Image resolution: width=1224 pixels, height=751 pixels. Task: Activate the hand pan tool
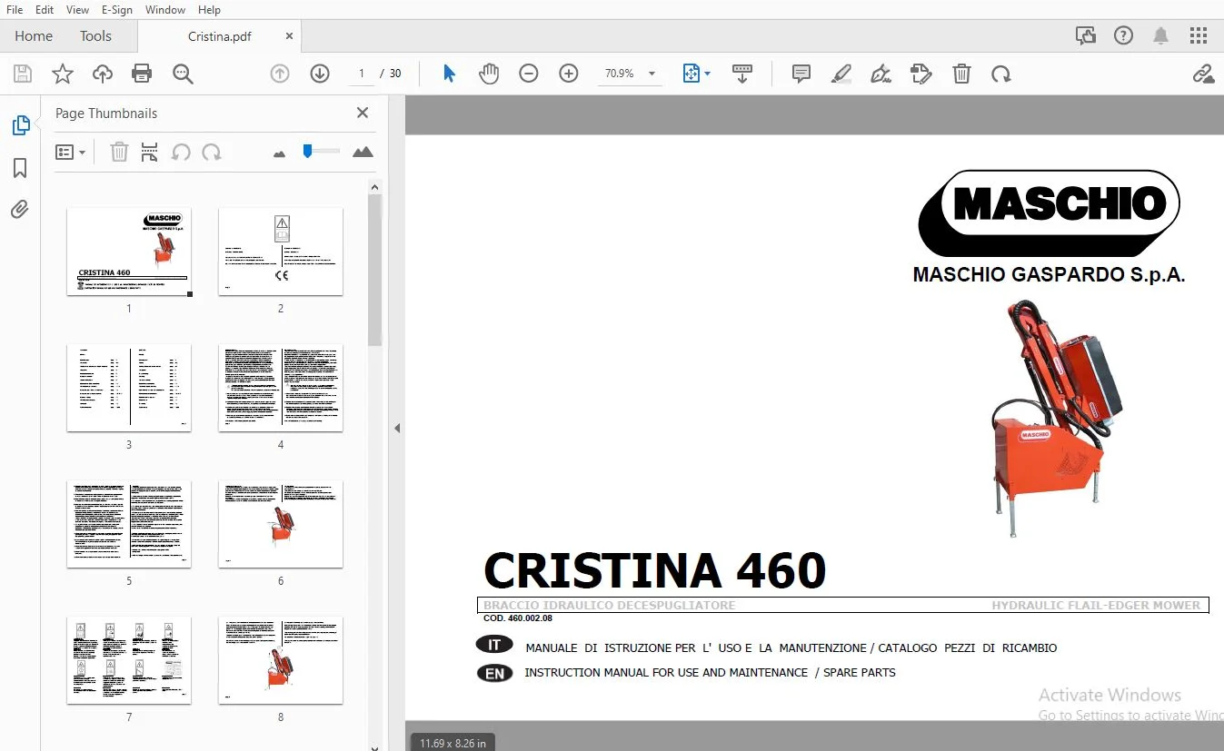489,74
